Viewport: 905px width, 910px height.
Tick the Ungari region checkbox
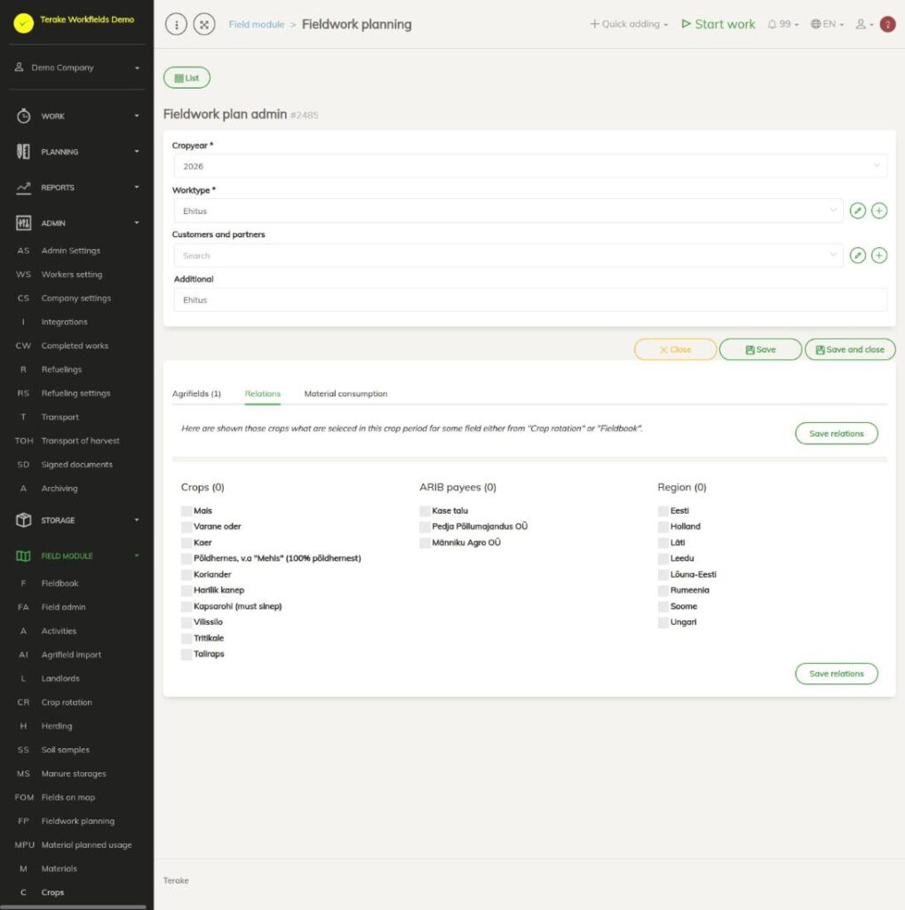[663, 622]
